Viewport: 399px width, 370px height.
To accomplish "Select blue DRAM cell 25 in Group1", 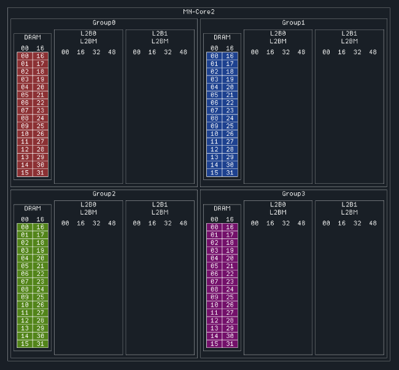I will [x=230, y=126].
